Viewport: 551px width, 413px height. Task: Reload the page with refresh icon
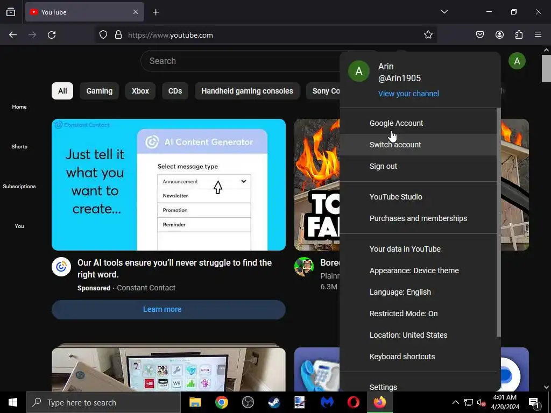click(52, 35)
